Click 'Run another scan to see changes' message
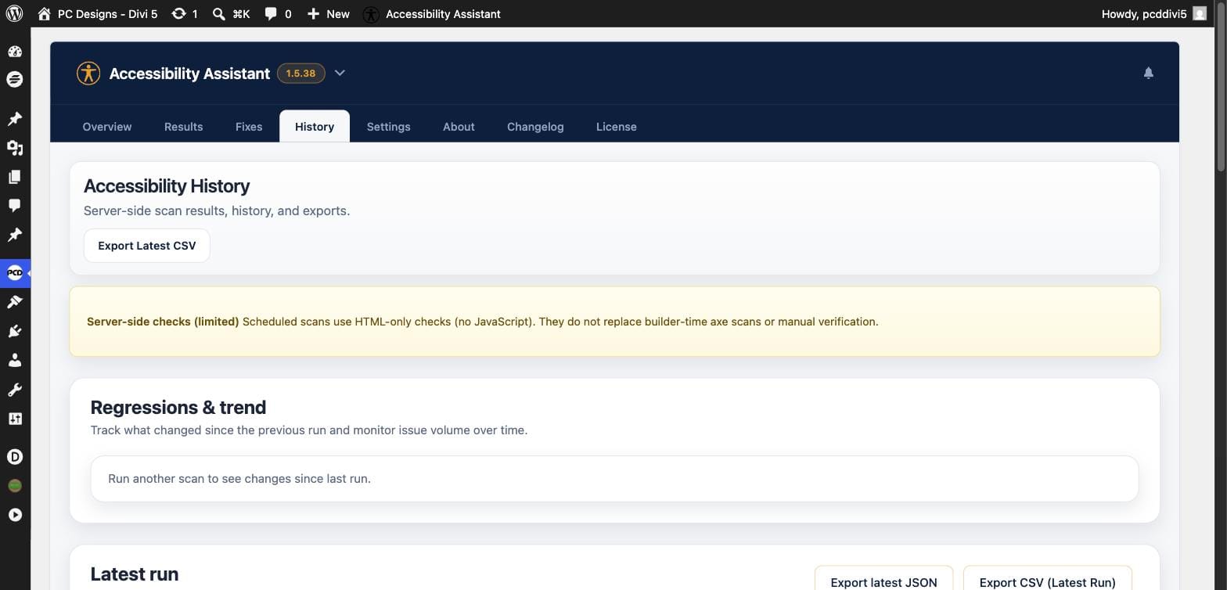The width and height of the screenshot is (1227, 590). [239, 479]
